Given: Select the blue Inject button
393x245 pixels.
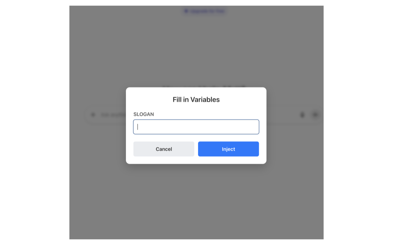Looking at the screenshot, I should [228, 149].
